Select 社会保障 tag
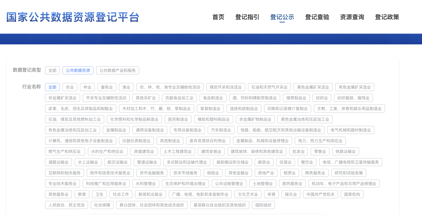The image size is (422, 215). point(102,205)
